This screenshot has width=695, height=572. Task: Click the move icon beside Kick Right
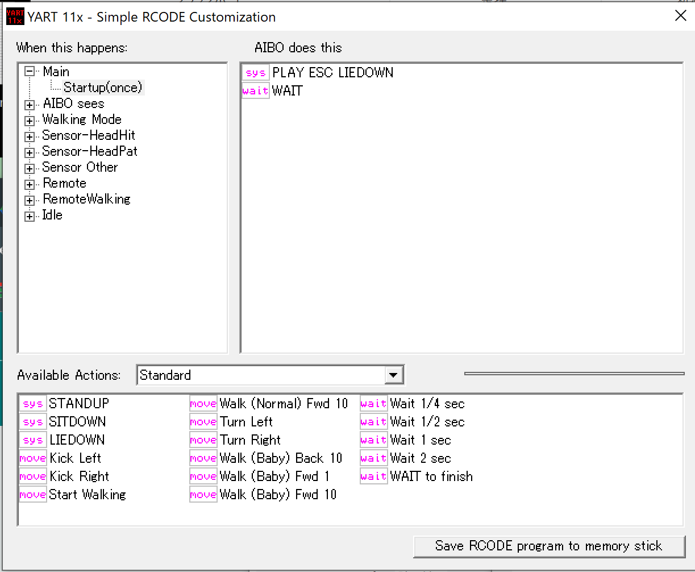(33, 476)
